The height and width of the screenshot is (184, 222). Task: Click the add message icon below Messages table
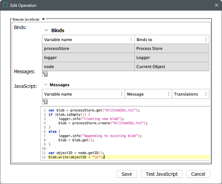(45, 102)
